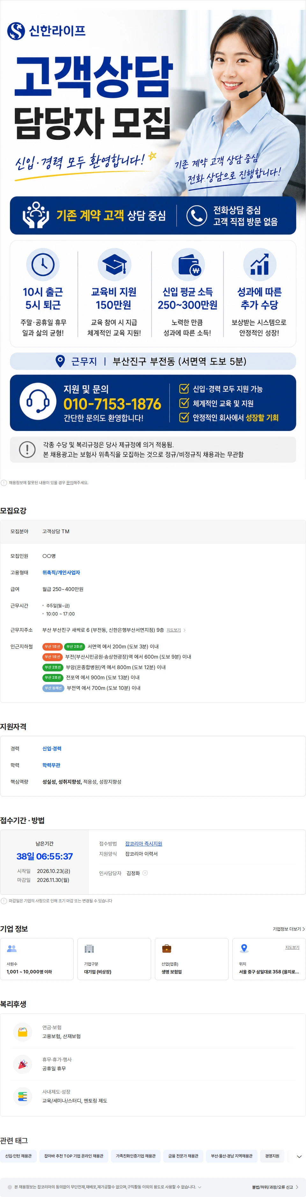Viewport: 306px width, 1197px height.
Task: Select the 경영지원 tag
Action: [x=272, y=1156]
